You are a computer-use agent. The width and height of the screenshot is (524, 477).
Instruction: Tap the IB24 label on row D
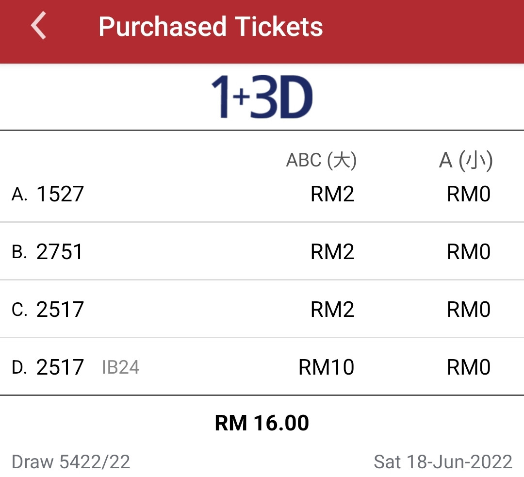[120, 367]
